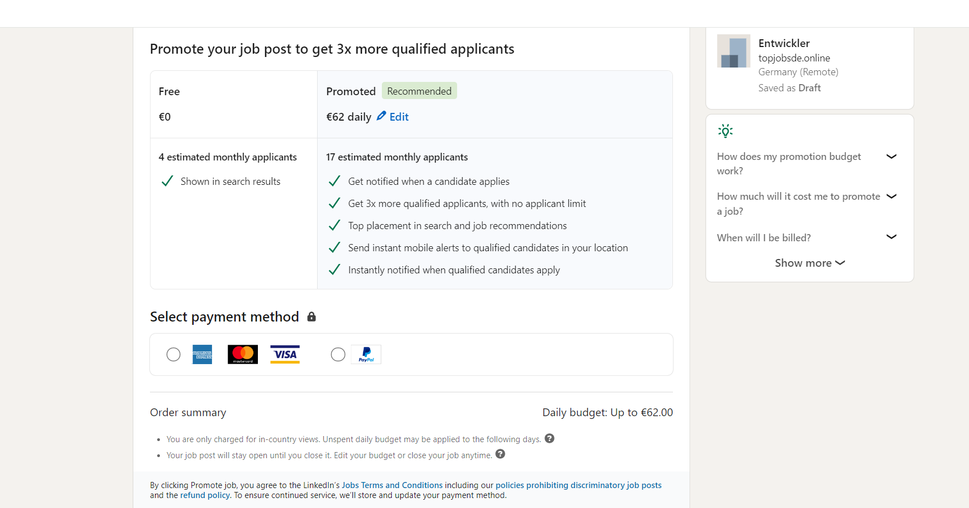The image size is (969, 508).
Task: Click the American Express card logo
Action: [203, 354]
